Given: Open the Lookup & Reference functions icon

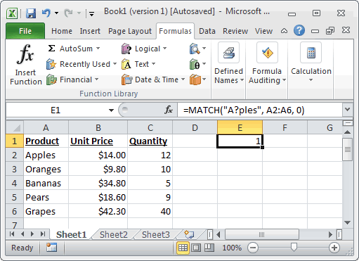Looking at the screenshot, I should 195,49.
